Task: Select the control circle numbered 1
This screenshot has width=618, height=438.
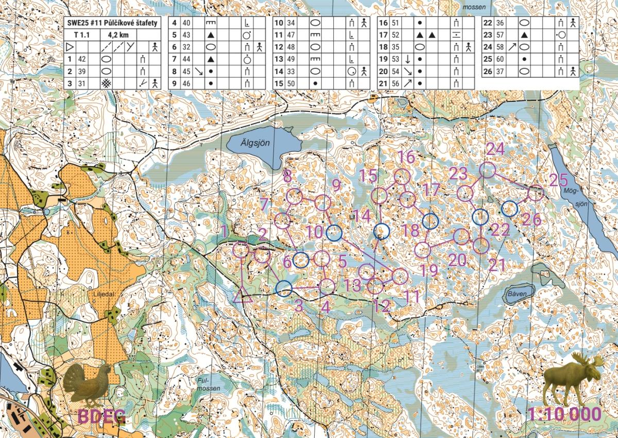Action: pyautogui.click(x=241, y=251)
